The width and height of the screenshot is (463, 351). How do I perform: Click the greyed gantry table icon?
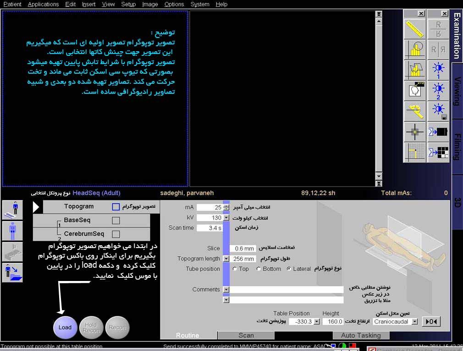click(12, 252)
